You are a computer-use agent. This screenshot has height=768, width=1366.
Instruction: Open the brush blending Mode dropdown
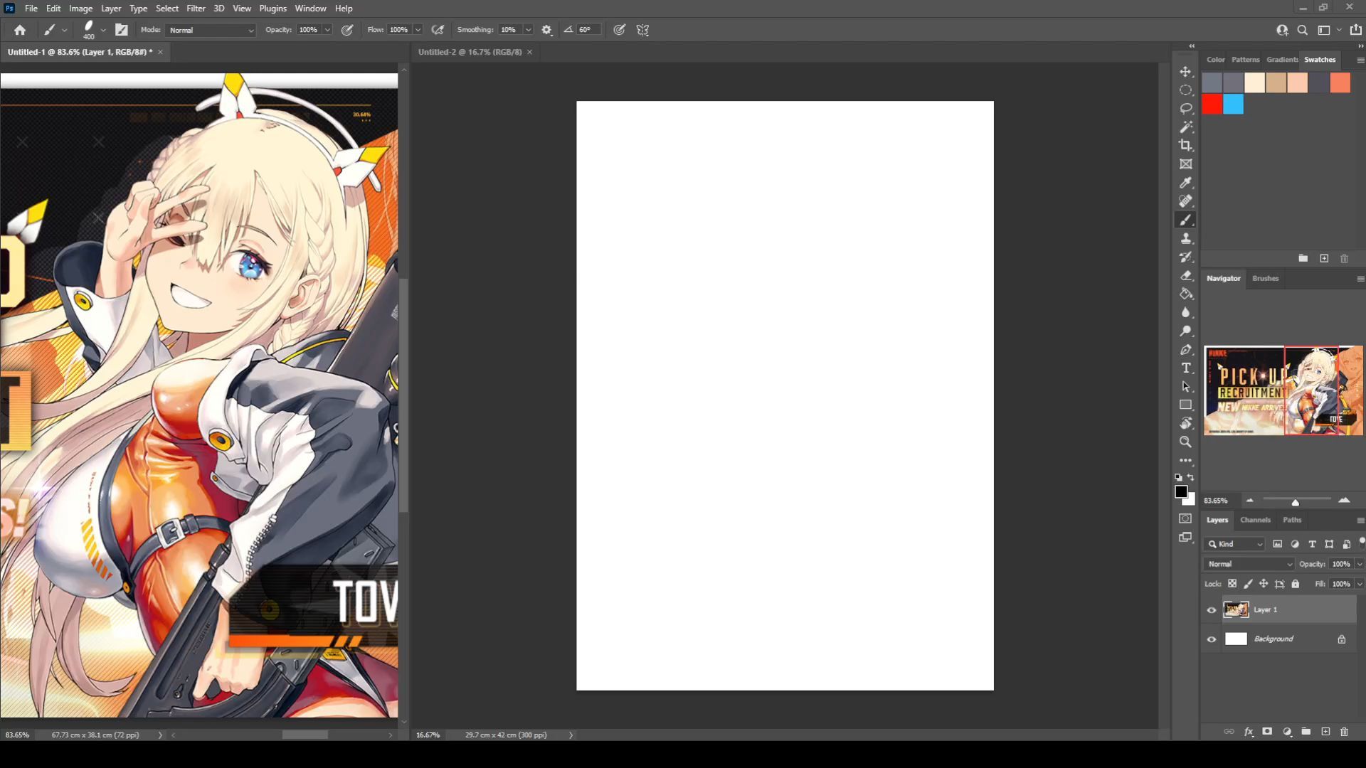tap(211, 30)
